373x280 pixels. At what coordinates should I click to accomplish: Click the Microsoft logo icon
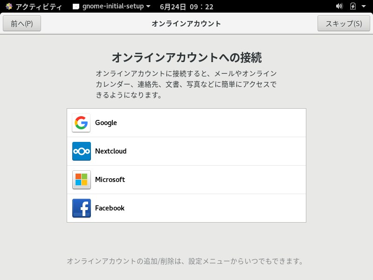pos(81,179)
